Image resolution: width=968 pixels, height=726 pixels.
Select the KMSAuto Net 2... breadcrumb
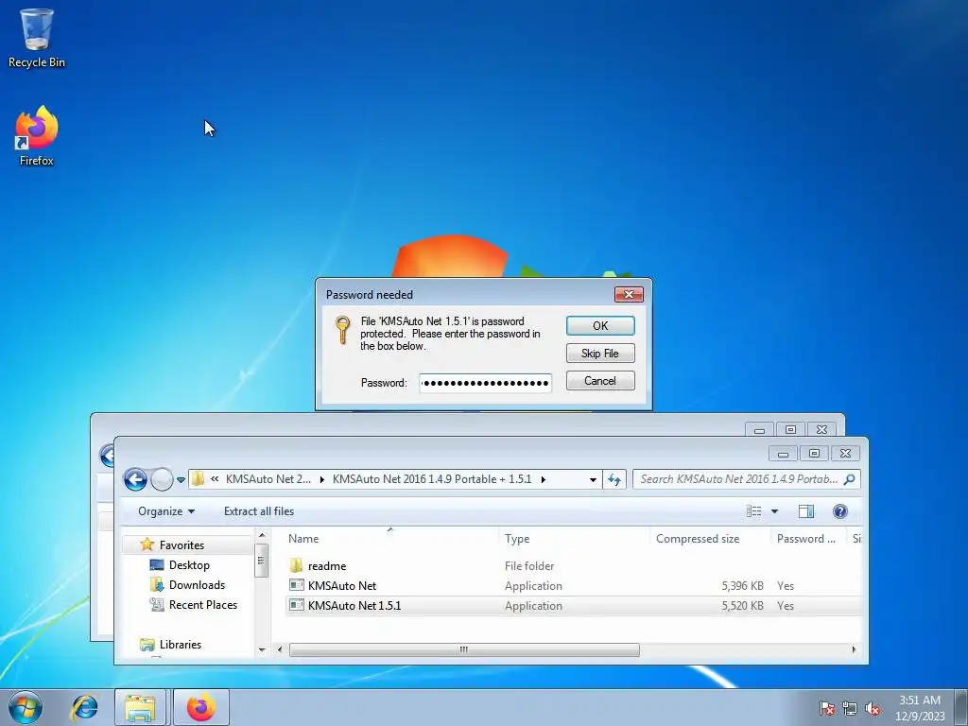[x=268, y=479]
